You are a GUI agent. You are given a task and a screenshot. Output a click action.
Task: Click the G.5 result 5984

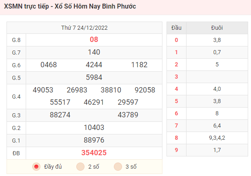(x=94, y=77)
